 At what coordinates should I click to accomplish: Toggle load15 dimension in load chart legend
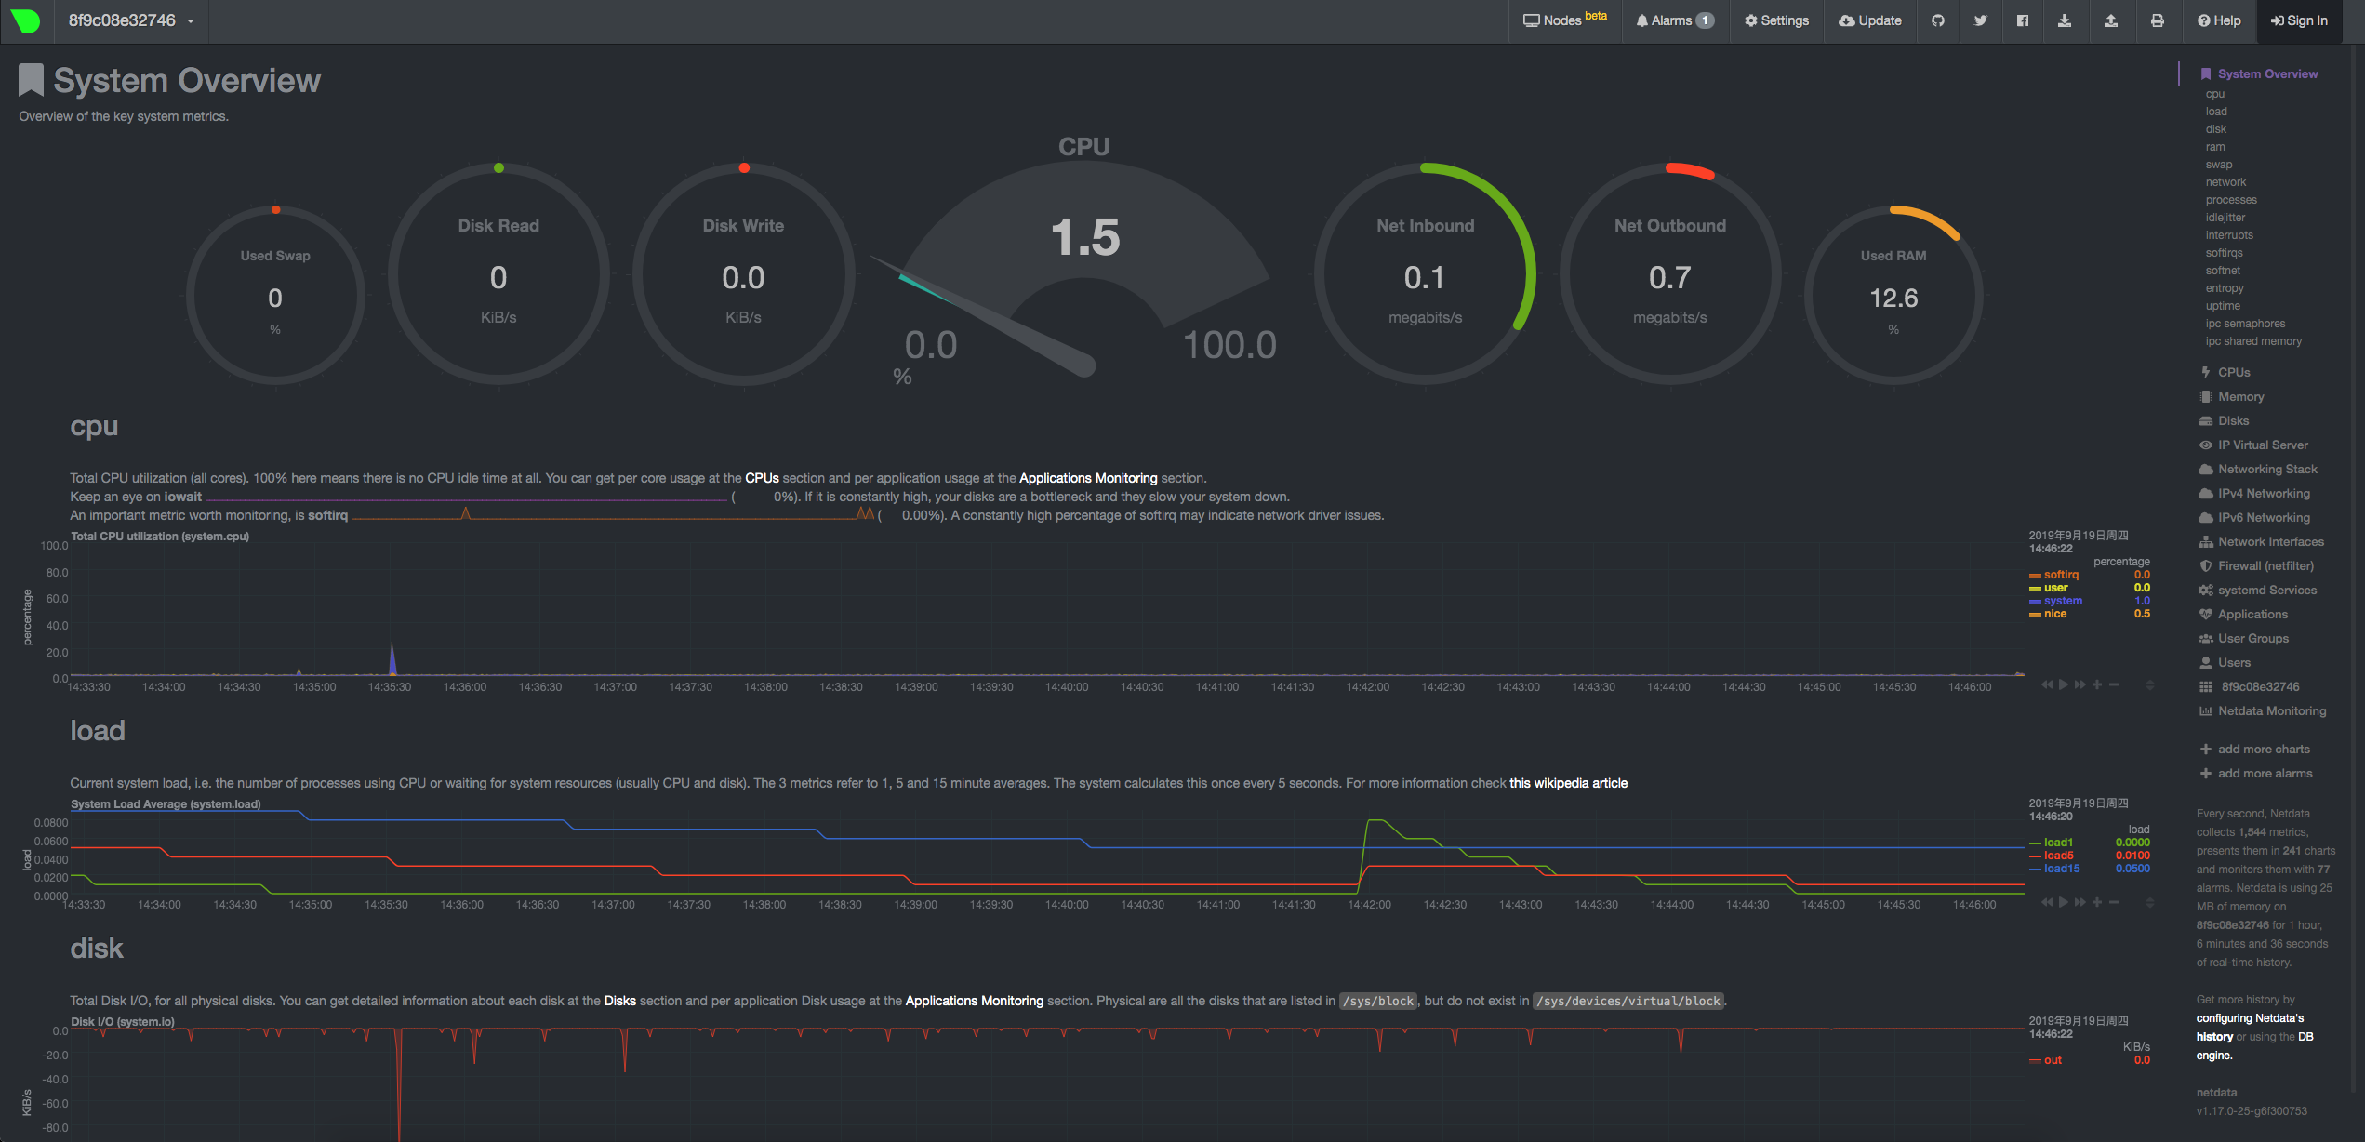click(x=2062, y=869)
